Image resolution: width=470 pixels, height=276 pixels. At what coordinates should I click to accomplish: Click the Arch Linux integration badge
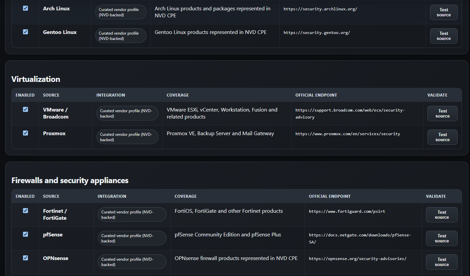[x=121, y=12]
